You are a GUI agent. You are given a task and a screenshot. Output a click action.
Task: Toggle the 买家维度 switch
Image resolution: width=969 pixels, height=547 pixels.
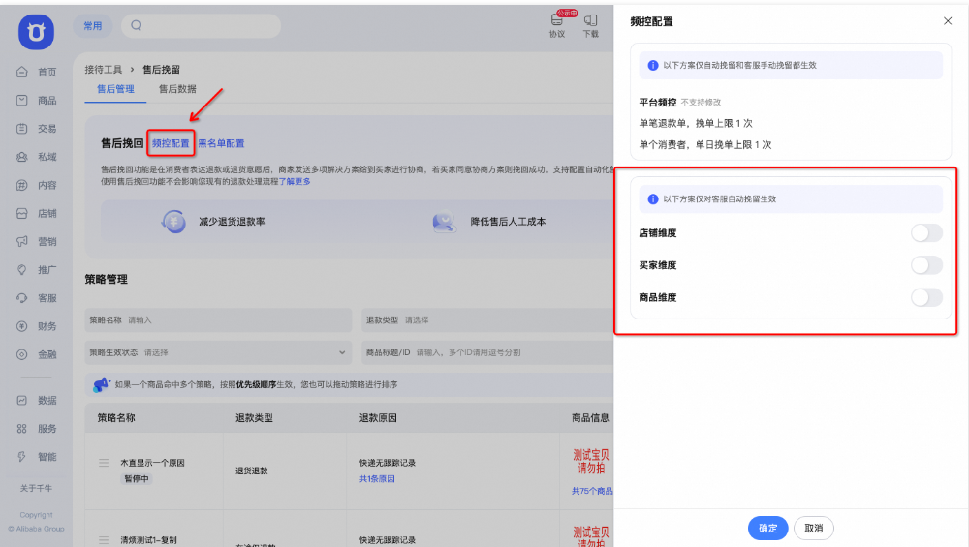click(x=926, y=265)
